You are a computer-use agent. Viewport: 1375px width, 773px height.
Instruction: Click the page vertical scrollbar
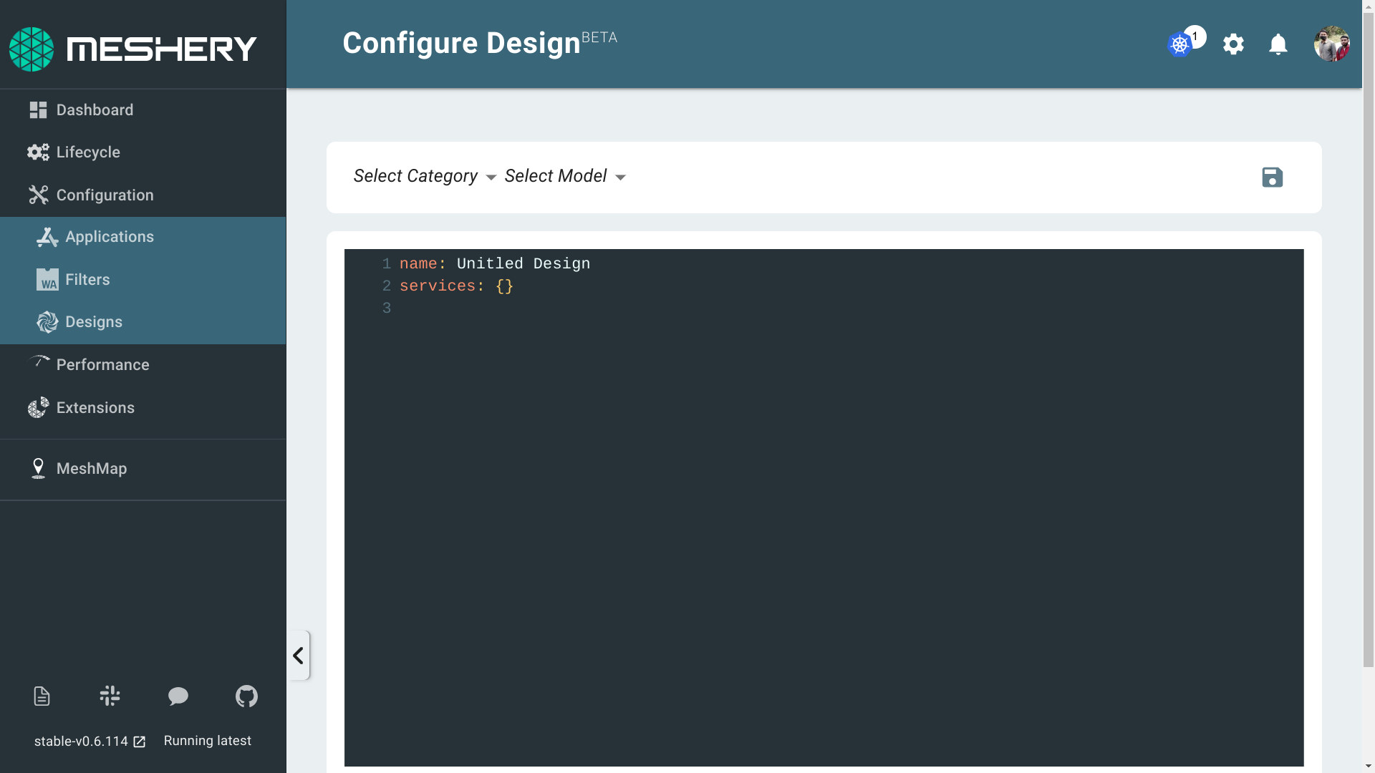pyautogui.click(x=1368, y=358)
